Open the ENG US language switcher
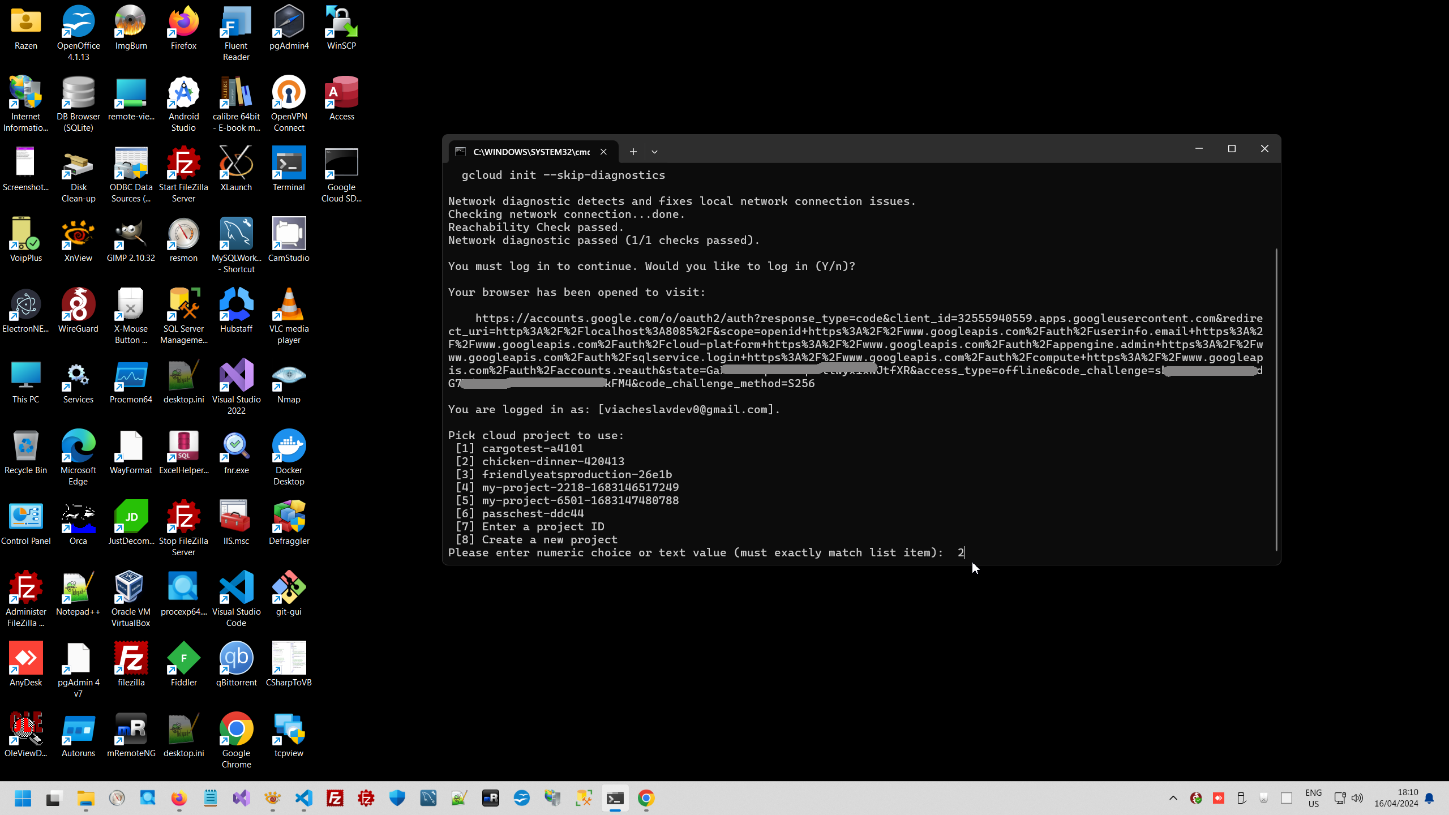 click(1313, 798)
